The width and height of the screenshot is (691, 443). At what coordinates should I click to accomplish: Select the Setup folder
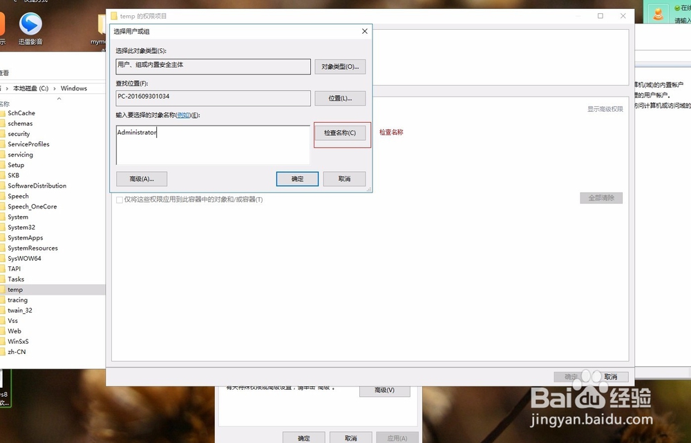tap(16, 165)
